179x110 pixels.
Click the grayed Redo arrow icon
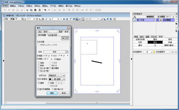point(49,10)
